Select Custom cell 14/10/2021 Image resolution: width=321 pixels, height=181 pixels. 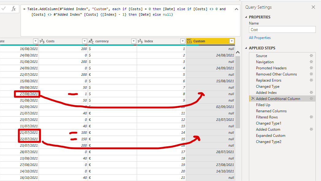[210, 171]
